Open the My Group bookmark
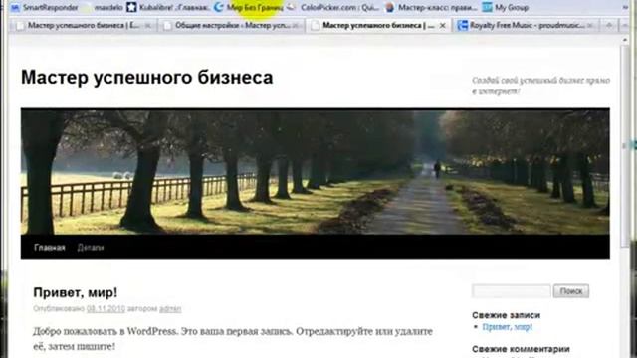637x358 pixels. 506,7
